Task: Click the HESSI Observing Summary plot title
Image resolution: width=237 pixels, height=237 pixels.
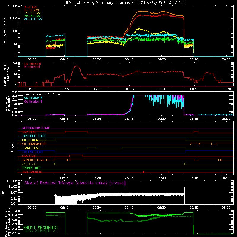Action: [x=125, y=3]
